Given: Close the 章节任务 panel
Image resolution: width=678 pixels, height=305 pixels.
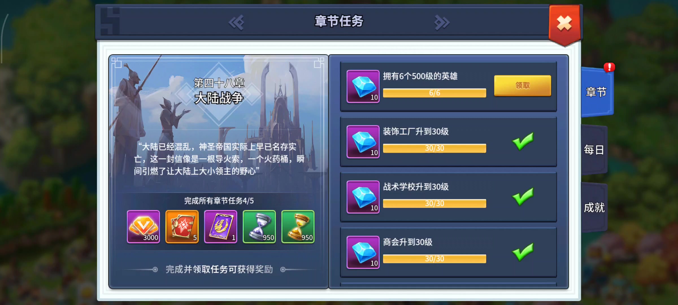Looking at the screenshot, I should pyautogui.click(x=564, y=23).
